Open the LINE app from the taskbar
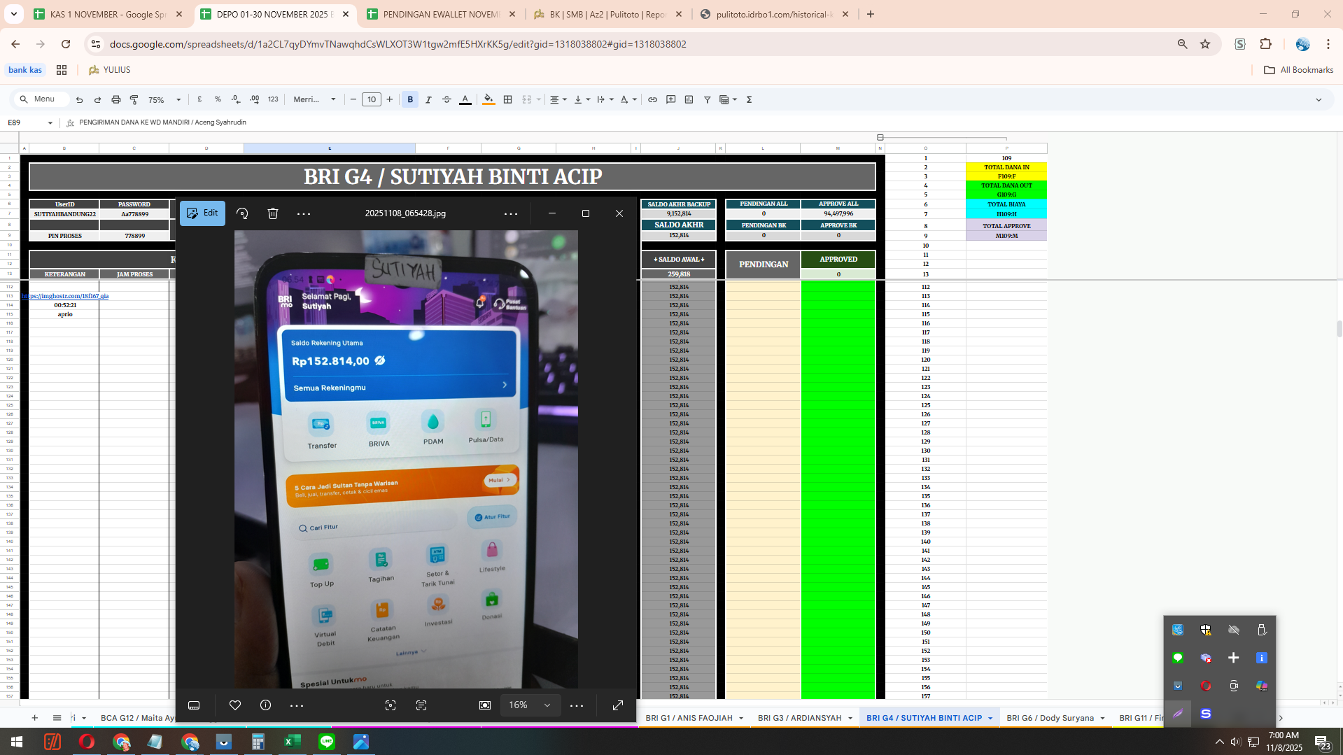Image resolution: width=1343 pixels, height=755 pixels. point(327,742)
